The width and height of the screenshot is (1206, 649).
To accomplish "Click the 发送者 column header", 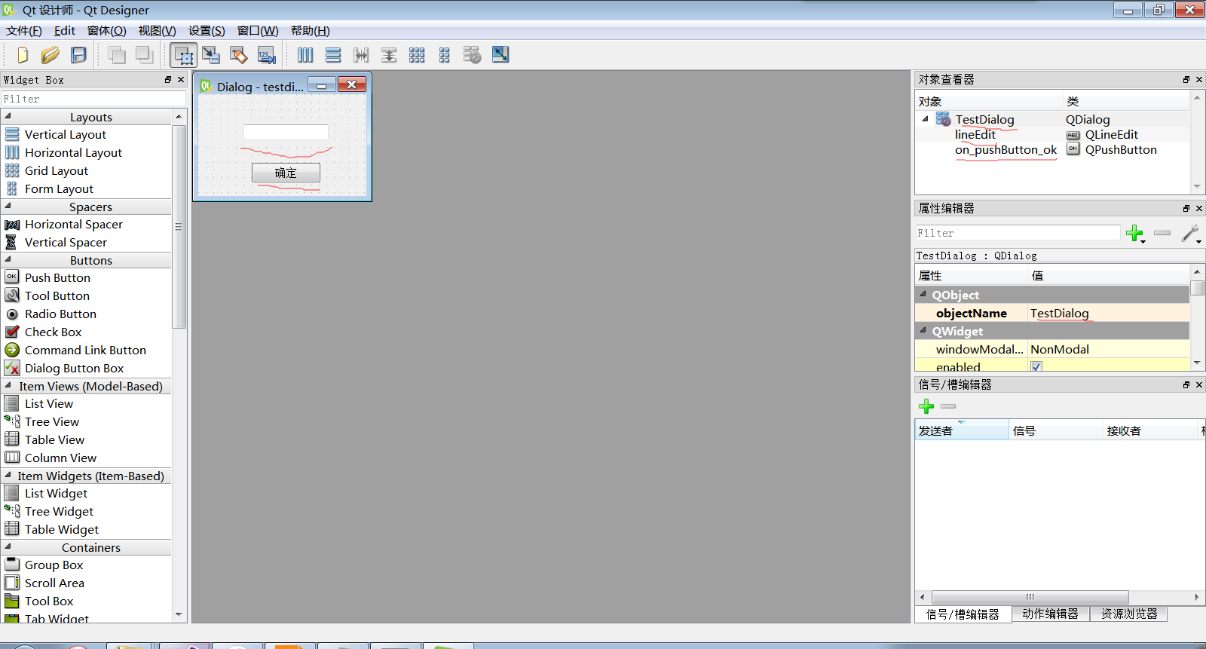I will [x=962, y=431].
